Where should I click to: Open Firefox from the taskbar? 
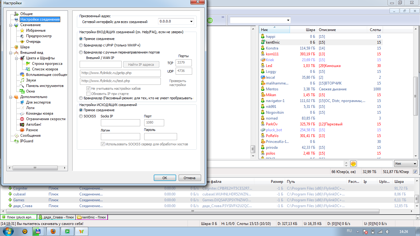[x=53, y=231]
